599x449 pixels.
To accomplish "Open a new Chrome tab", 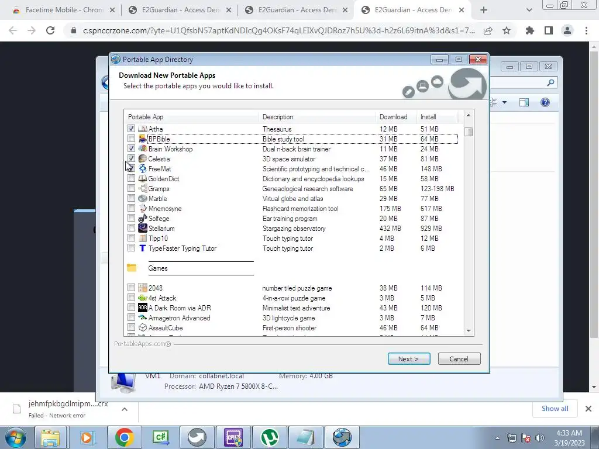I will 484,11.
